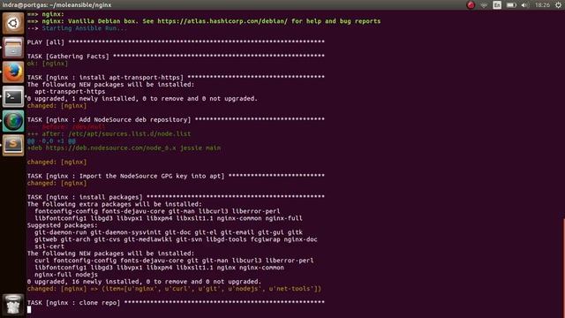The image size is (565, 318).
Task: Click '0 upgraded, 16 newly installed' line
Action: [x=144, y=282]
